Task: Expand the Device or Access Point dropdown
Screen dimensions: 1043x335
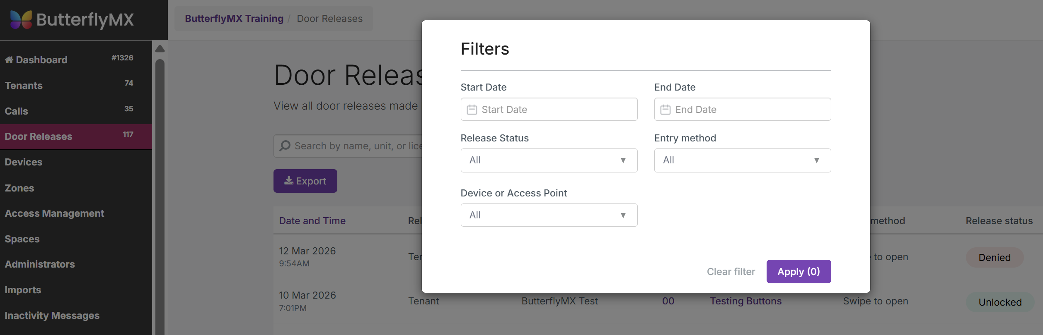Action: (x=549, y=215)
